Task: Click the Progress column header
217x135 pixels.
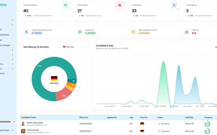Action: (x=208, y=117)
